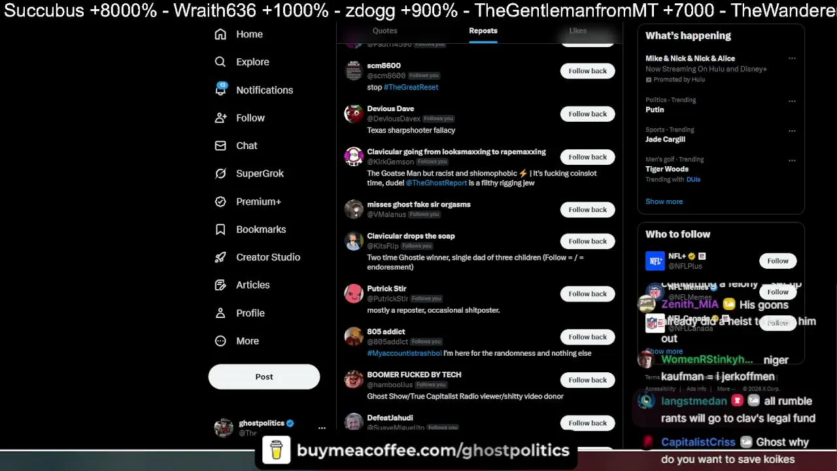Screen dimensions: 837x471
Task: Open the Home icon in sidebar
Action: pos(220,34)
